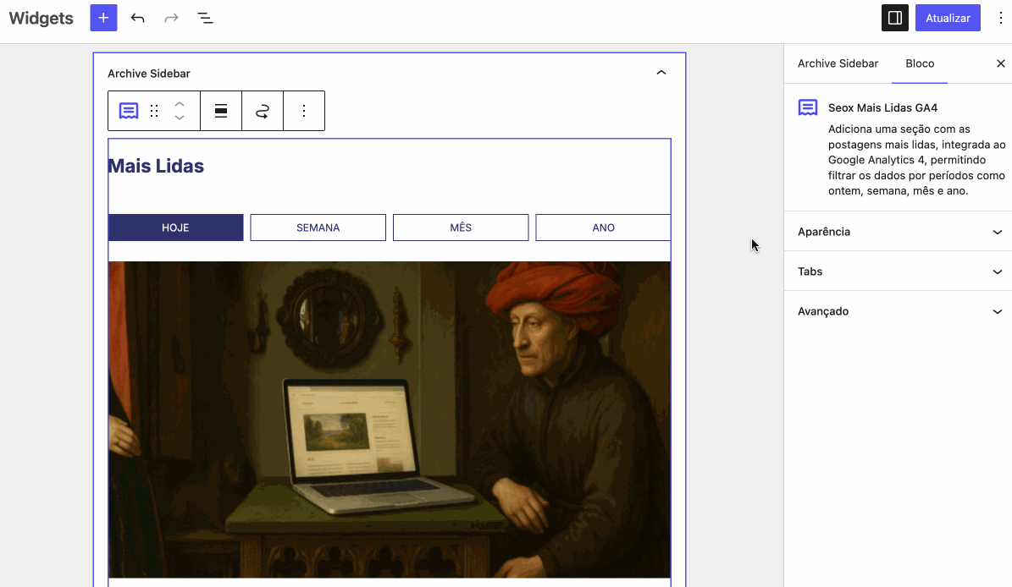Click the Atualizar button
Screen dimensions: 1012x587
pos(948,18)
